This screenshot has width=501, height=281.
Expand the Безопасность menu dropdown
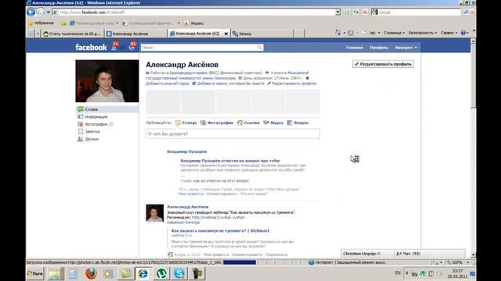tap(423, 33)
